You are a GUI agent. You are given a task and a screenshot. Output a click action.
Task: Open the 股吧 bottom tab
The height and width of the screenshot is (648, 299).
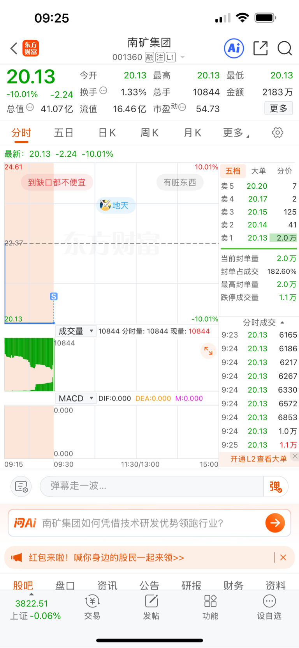tap(23, 585)
